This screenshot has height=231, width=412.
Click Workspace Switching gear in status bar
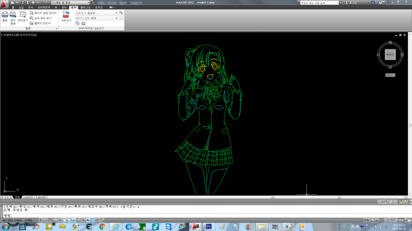(386, 220)
